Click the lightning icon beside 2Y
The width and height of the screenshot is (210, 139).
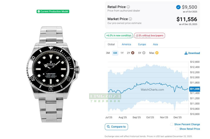[133, 53]
